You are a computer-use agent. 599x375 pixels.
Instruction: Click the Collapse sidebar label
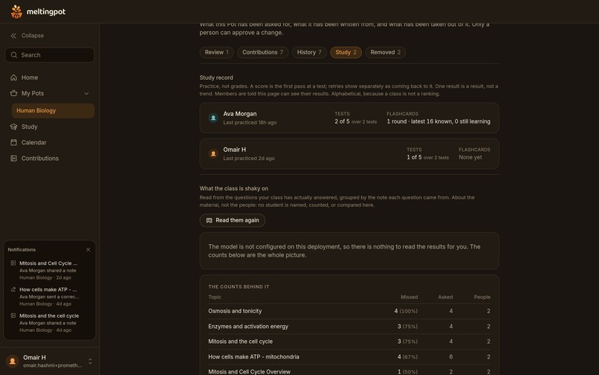33,36
